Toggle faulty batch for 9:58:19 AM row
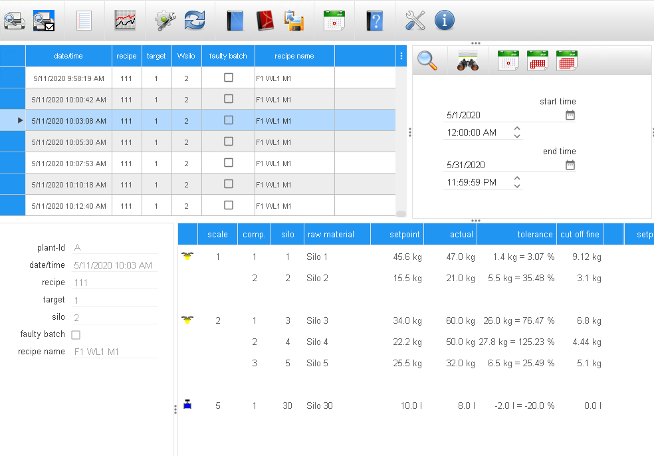Screen dimensions: 654x456 (228, 78)
